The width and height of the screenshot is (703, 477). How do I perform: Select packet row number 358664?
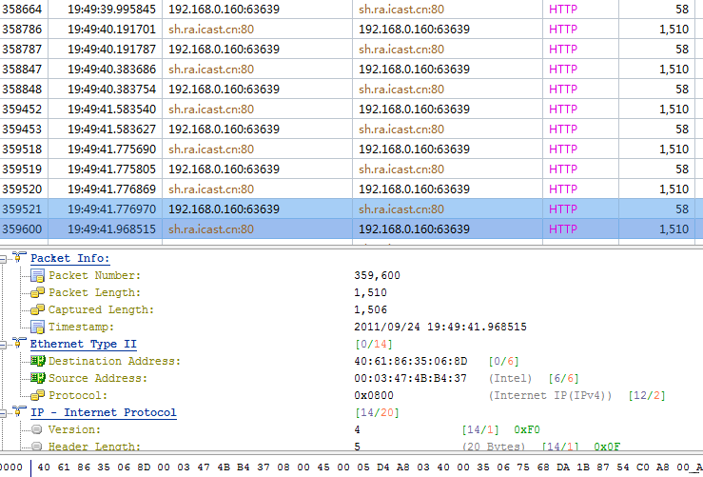21,9
